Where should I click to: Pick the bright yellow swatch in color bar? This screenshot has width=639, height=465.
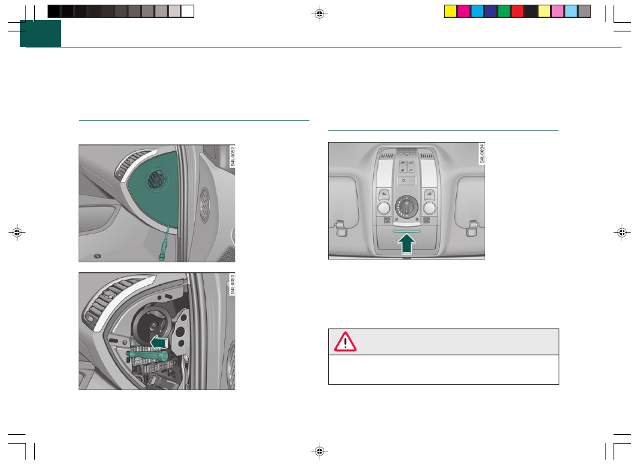coord(450,11)
